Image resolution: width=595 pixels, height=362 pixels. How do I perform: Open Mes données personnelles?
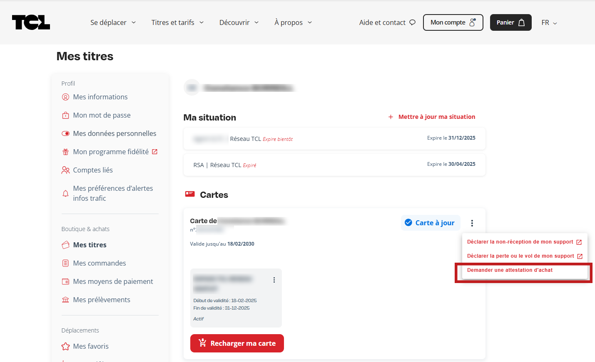click(x=115, y=133)
